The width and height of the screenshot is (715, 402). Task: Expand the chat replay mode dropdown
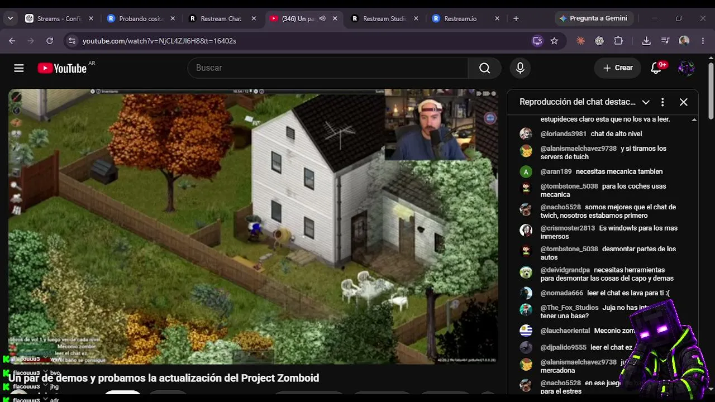(x=646, y=102)
